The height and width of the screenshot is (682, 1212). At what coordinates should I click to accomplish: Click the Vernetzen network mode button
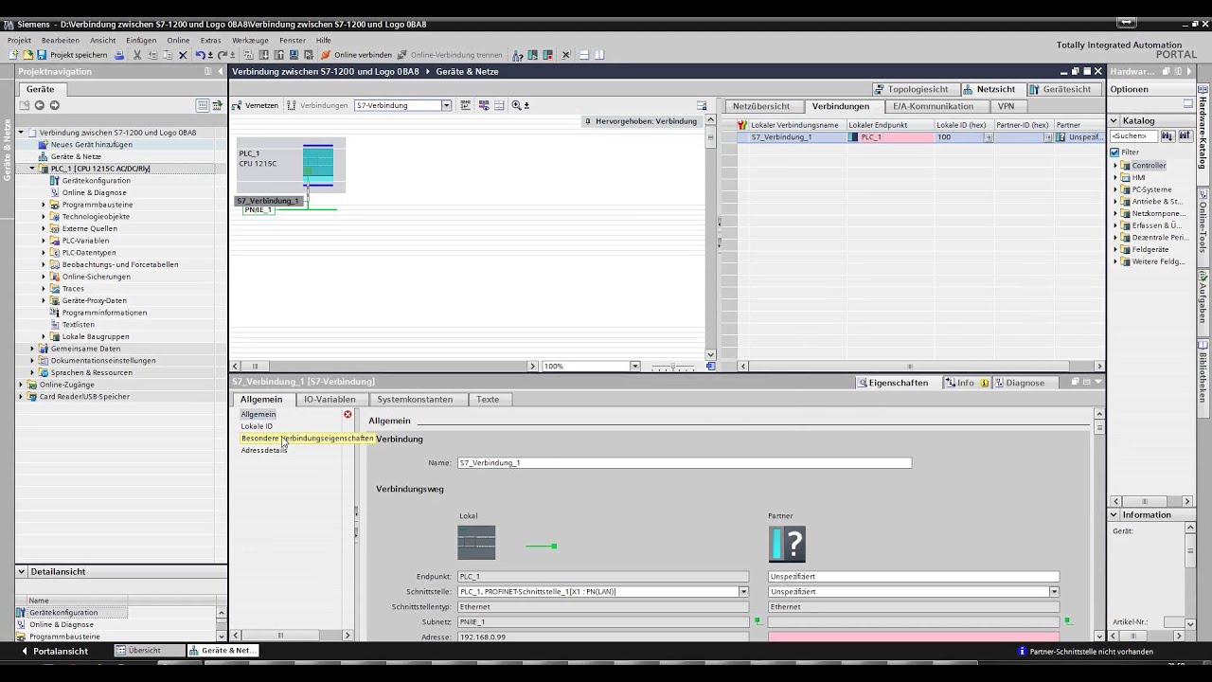coord(256,105)
